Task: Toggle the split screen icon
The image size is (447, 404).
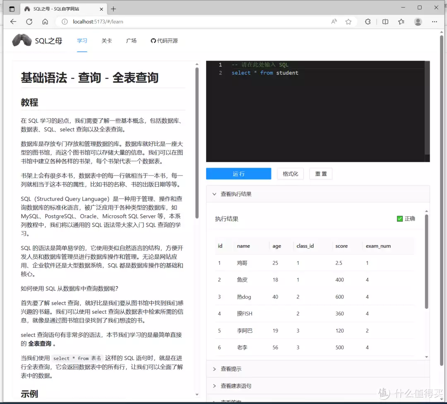Action: coord(385,22)
